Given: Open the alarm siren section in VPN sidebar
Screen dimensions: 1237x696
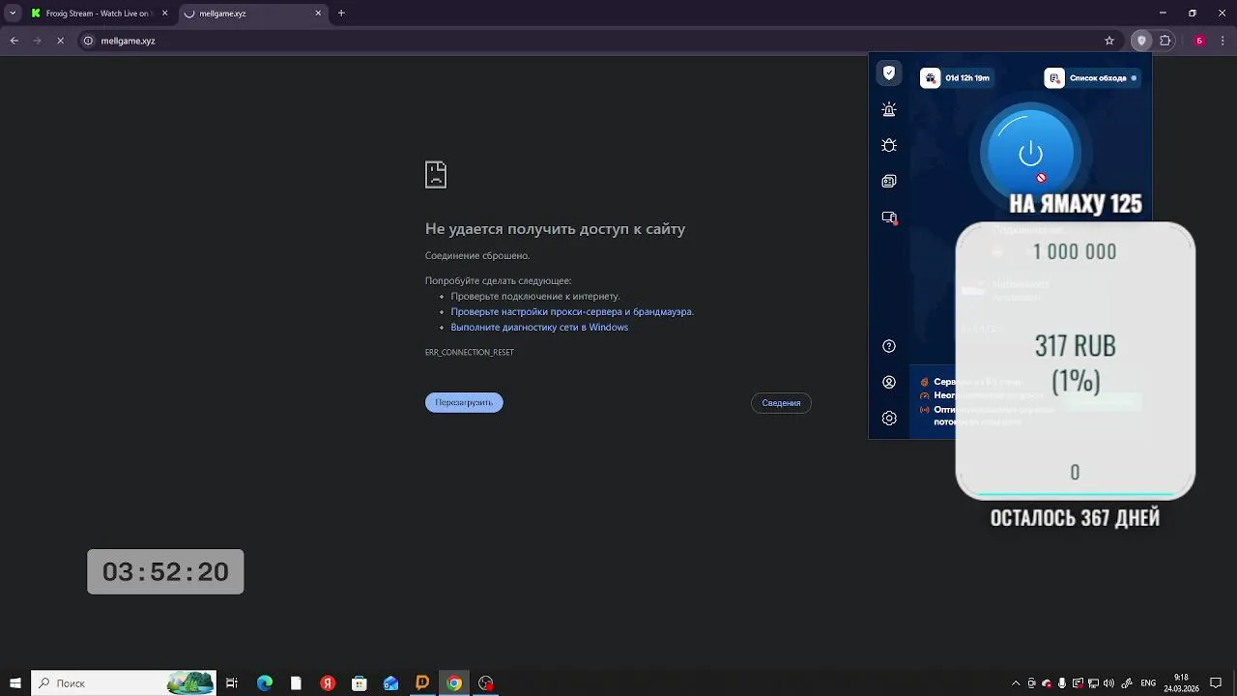Looking at the screenshot, I should point(889,109).
